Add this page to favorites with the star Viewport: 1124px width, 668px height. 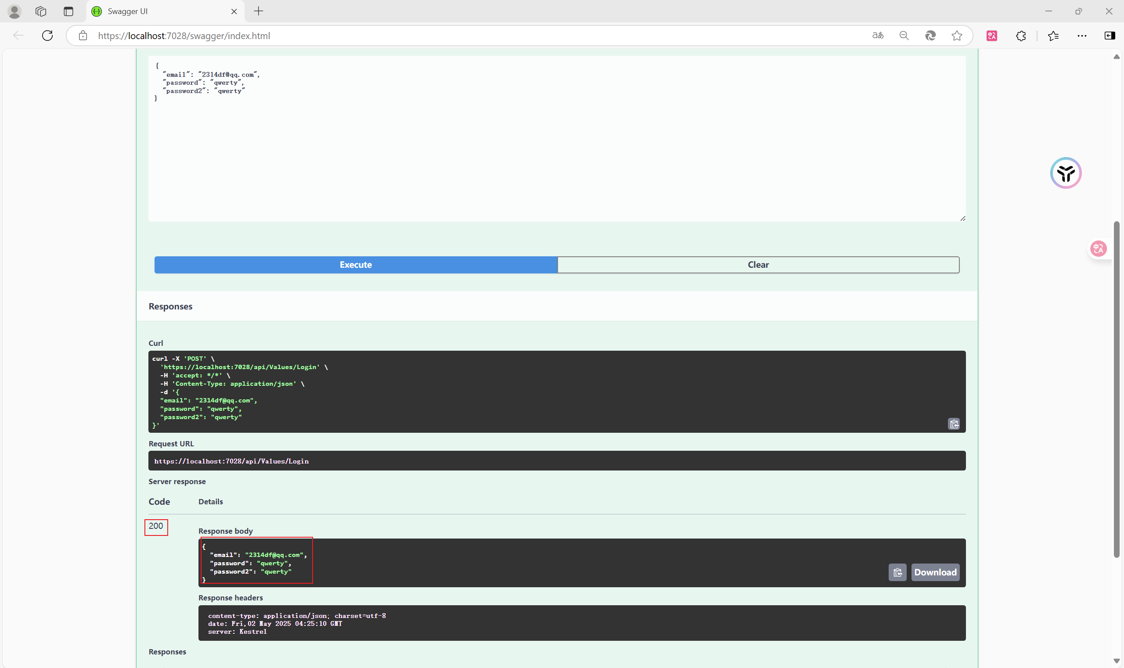point(957,36)
